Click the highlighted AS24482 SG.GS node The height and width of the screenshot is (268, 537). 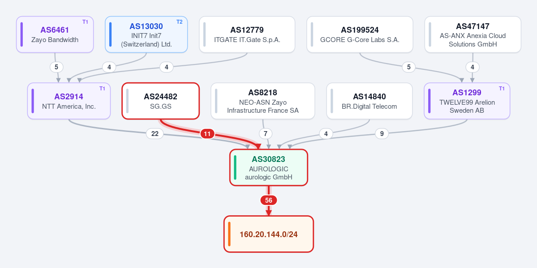161,101
